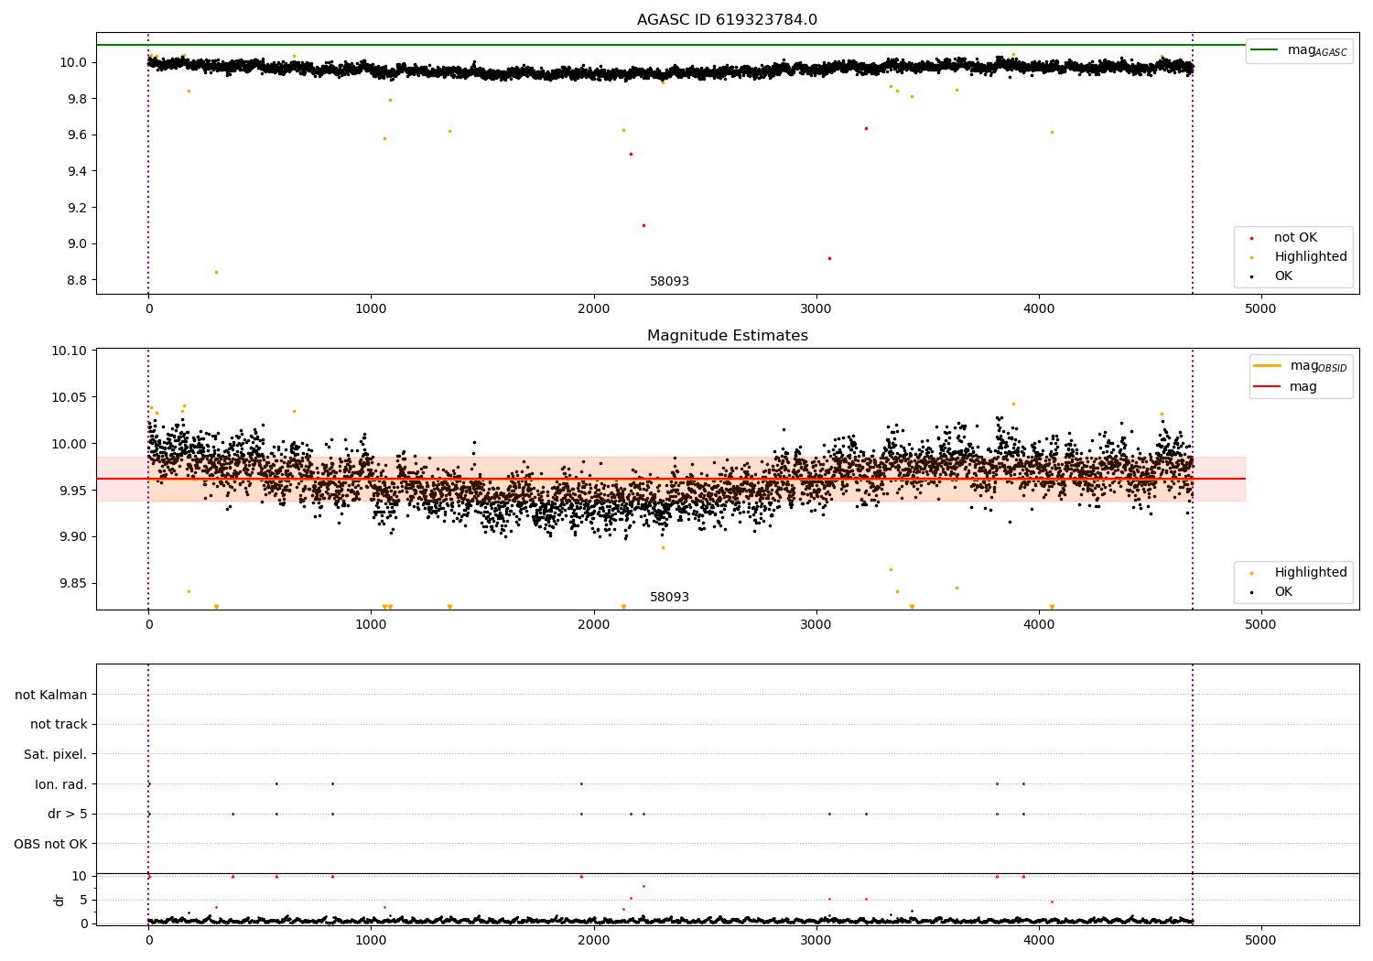1373x961 pixels.
Task: Click the 'Ion. rad.' row label
Action: pos(61,784)
